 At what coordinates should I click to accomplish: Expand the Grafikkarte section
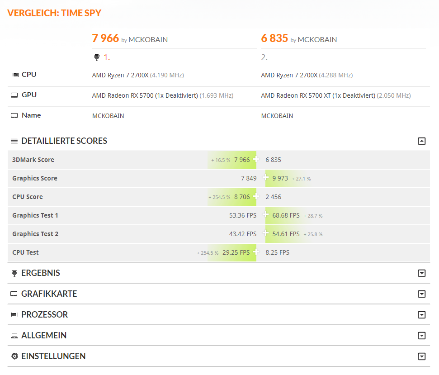[422, 294]
